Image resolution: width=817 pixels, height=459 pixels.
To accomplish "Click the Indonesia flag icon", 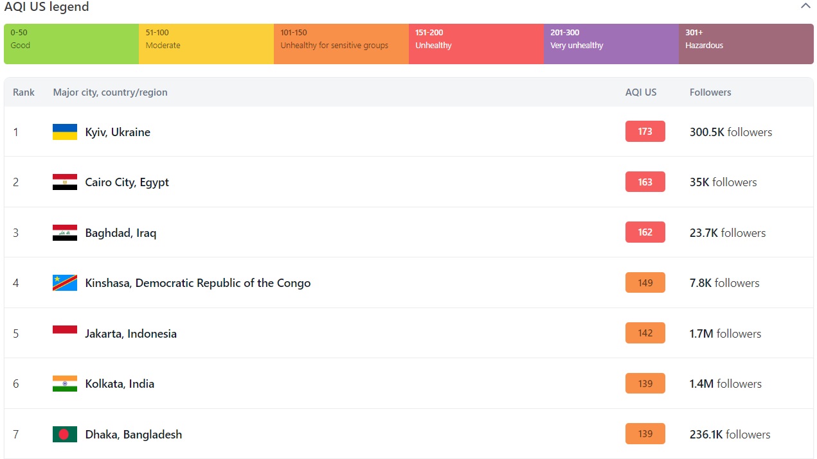I will click(x=65, y=333).
